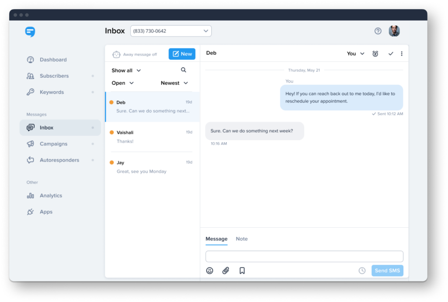
Task: Open the phone number dropdown (833) 730-0642
Action: (x=171, y=31)
